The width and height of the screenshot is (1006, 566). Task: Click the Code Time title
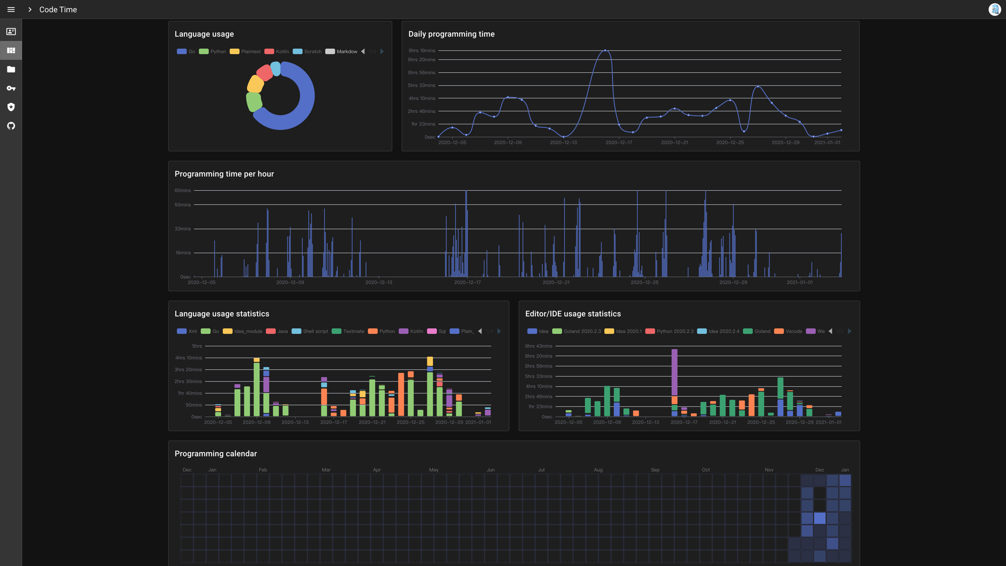click(58, 9)
